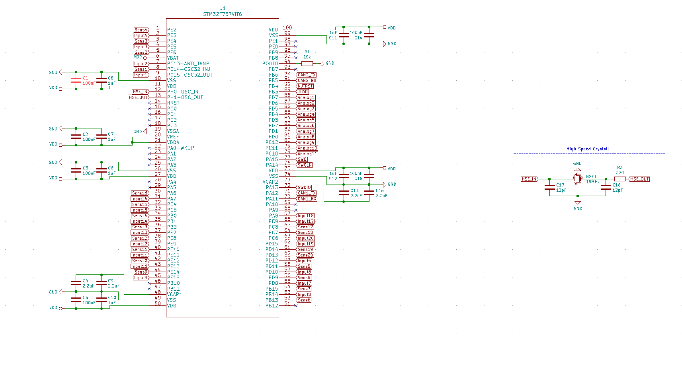Select the SWO net label
The image size is (682, 377).
302,159
